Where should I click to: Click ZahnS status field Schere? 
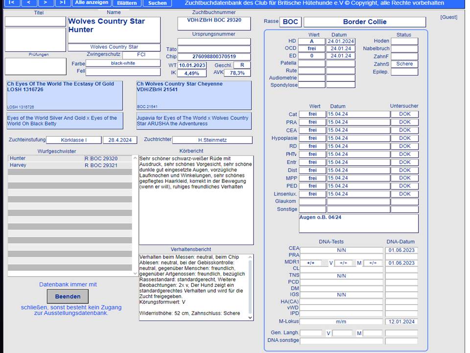(404, 64)
